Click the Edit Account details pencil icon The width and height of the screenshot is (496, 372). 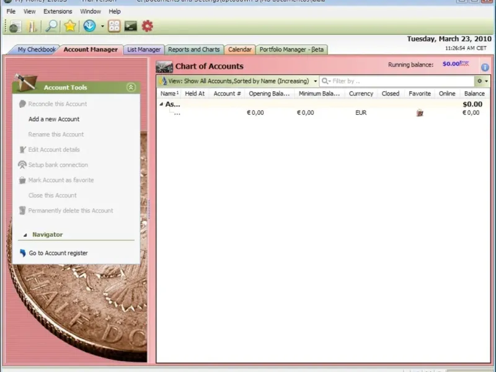22,149
